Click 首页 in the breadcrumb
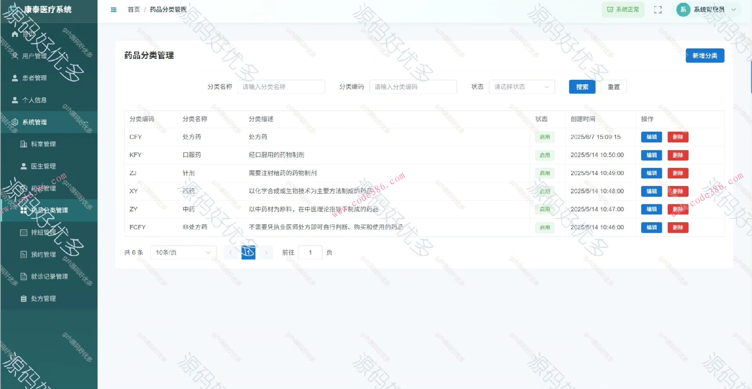 [133, 9]
